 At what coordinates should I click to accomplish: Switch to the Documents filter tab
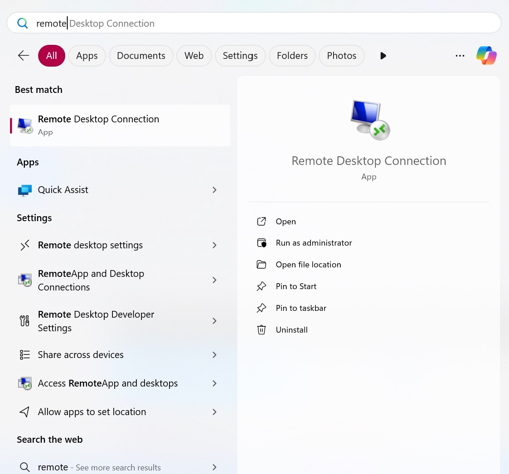(x=141, y=56)
